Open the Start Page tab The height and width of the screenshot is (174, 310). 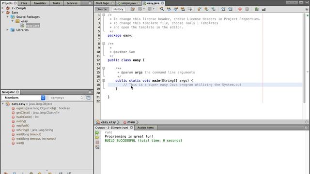click(x=102, y=3)
